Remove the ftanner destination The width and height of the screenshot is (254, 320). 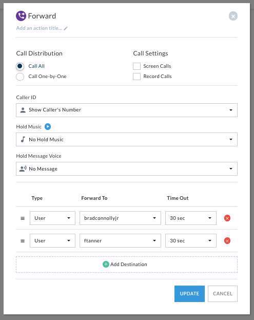[x=227, y=240]
